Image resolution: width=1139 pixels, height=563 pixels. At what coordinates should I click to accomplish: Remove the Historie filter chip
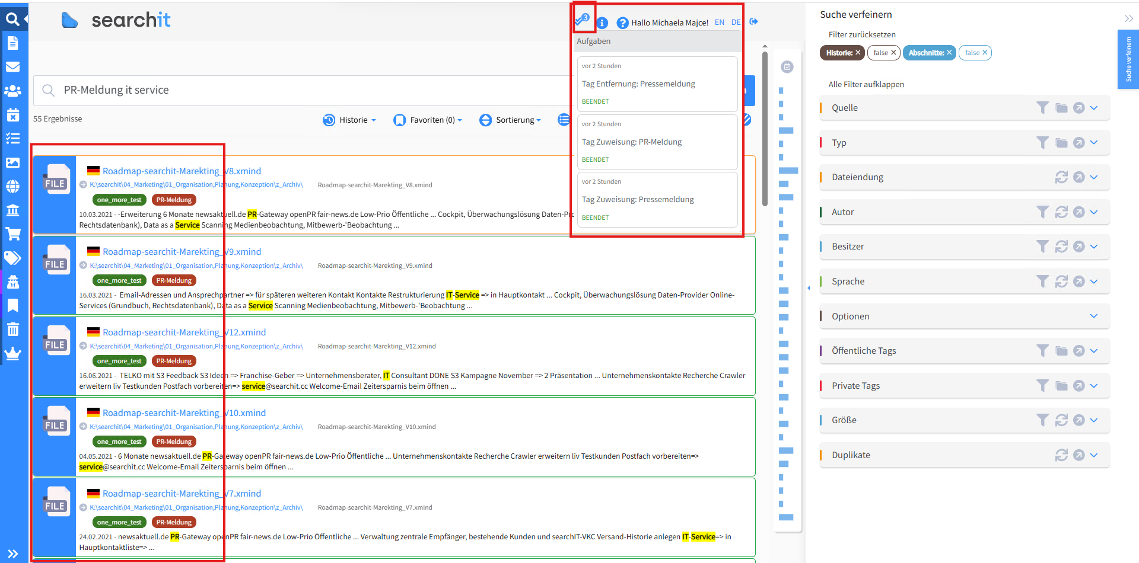tap(858, 53)
